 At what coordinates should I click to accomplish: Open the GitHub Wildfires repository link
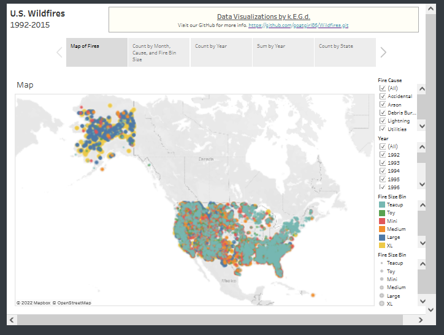299,25
